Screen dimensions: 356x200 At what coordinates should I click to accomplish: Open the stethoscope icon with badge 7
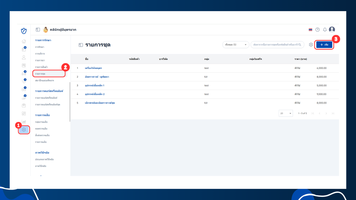click(24, 81)
